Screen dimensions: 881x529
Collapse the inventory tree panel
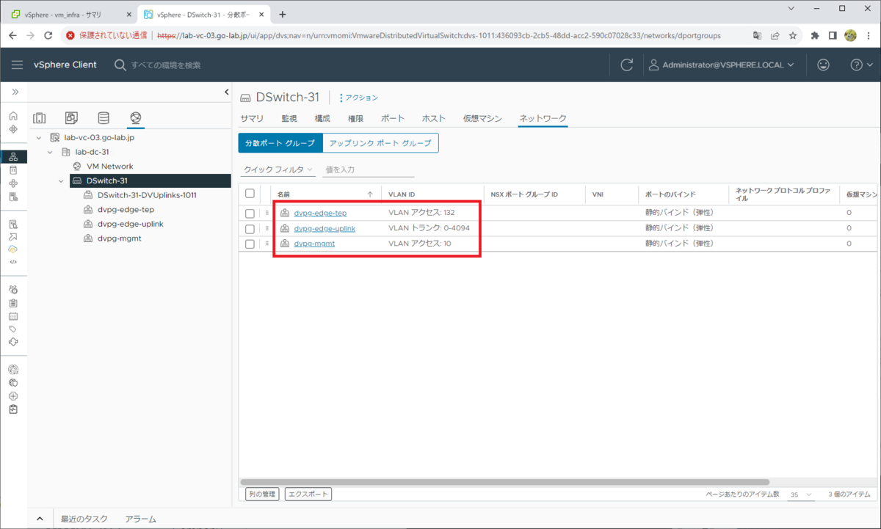226,92
